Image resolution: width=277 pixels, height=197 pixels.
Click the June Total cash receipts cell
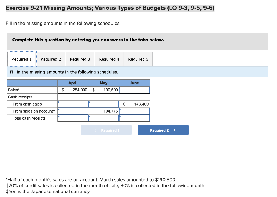coord(134,118)
